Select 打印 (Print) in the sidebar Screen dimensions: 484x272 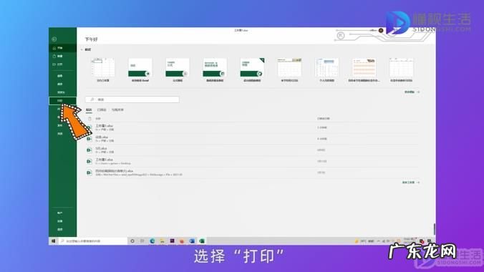coord(63,101)
